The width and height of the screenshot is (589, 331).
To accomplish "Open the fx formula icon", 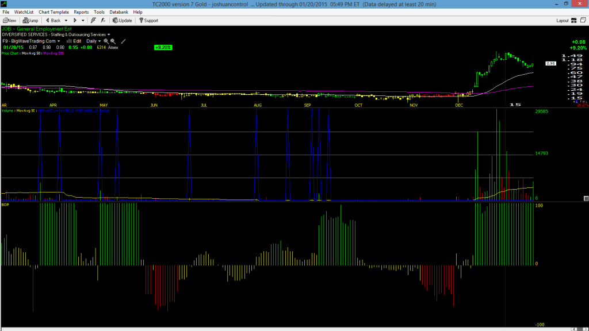I will point(103,21).
